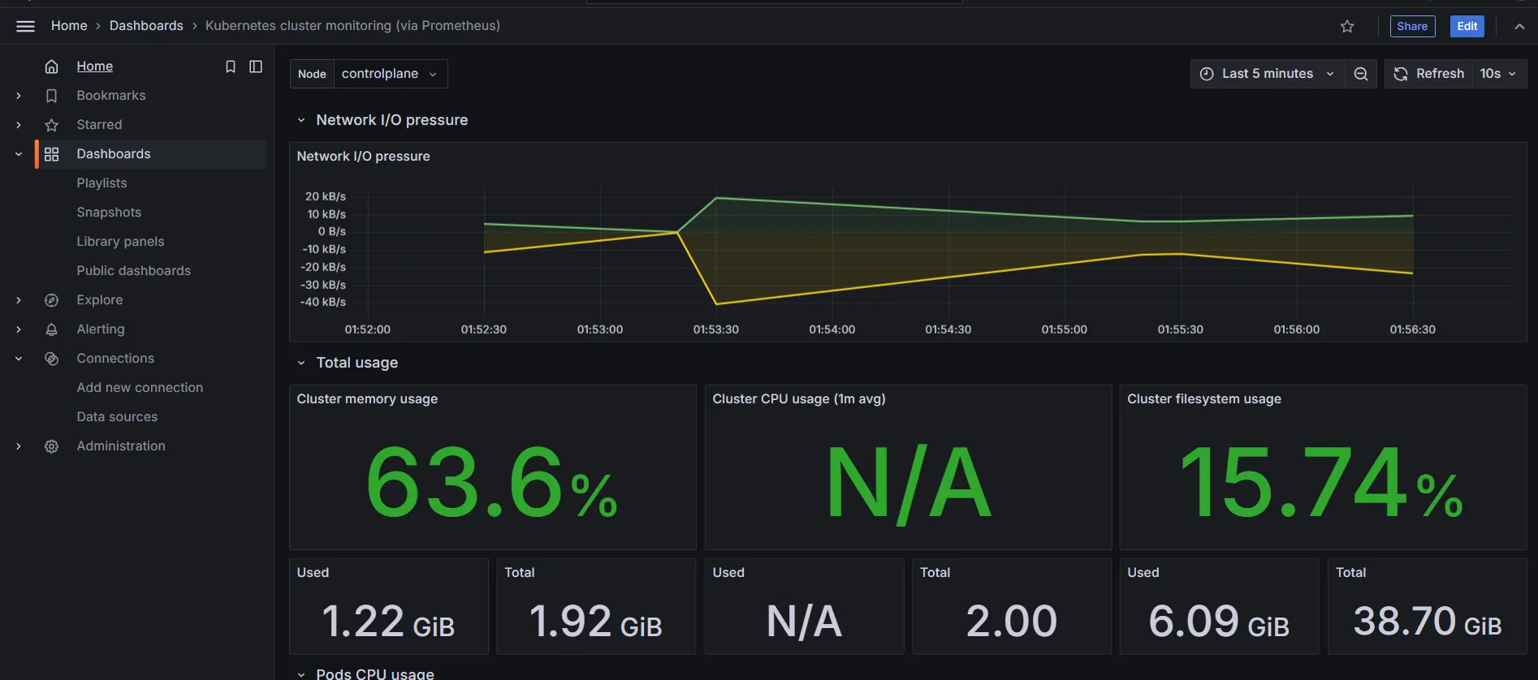
Task: Open Snapshots under Dashboards
Action: point(109,213)
